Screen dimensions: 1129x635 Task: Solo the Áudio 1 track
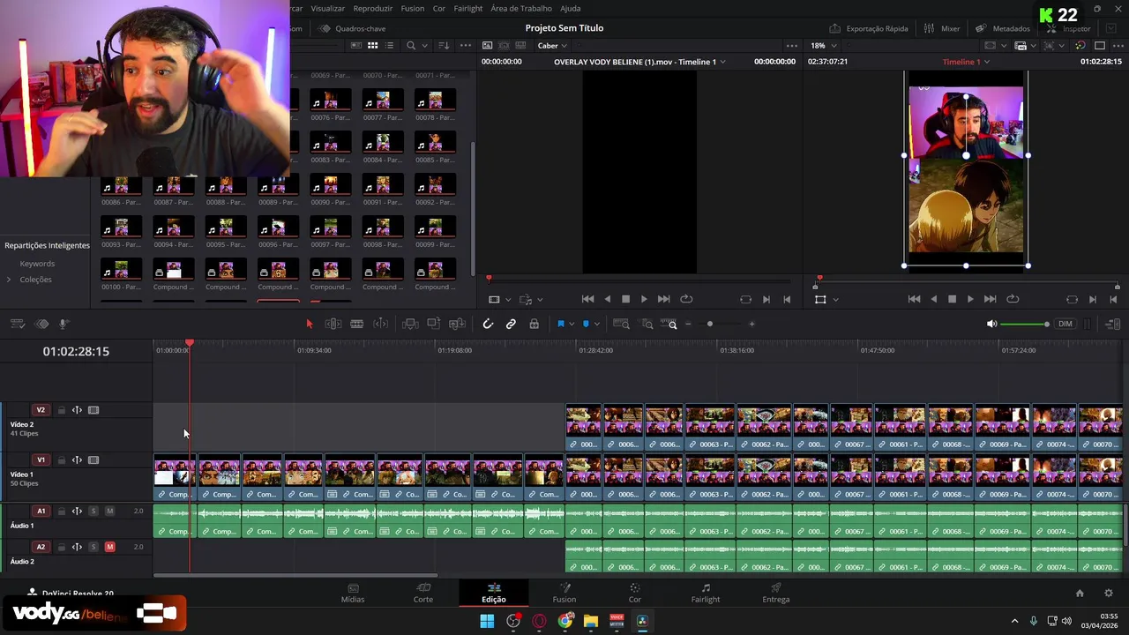point(93,511)
